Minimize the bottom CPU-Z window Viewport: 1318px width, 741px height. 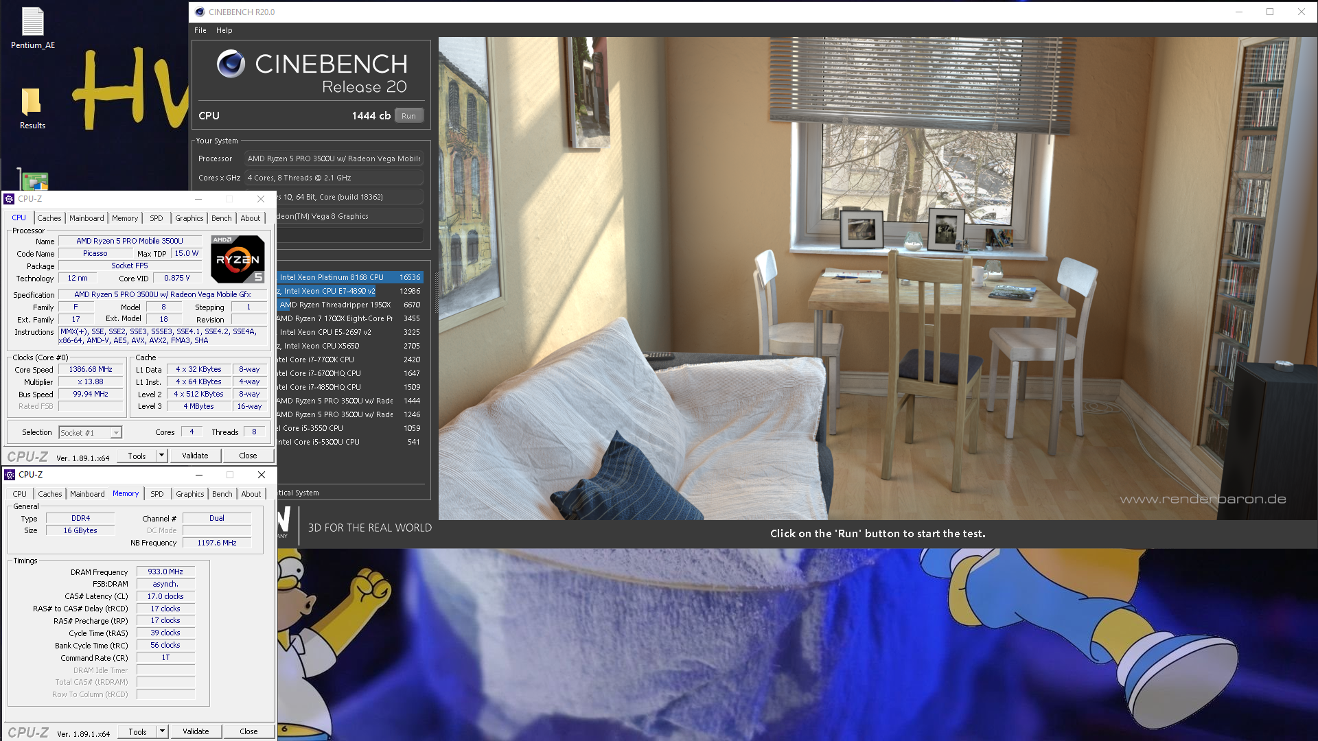[x=198, y=475]
